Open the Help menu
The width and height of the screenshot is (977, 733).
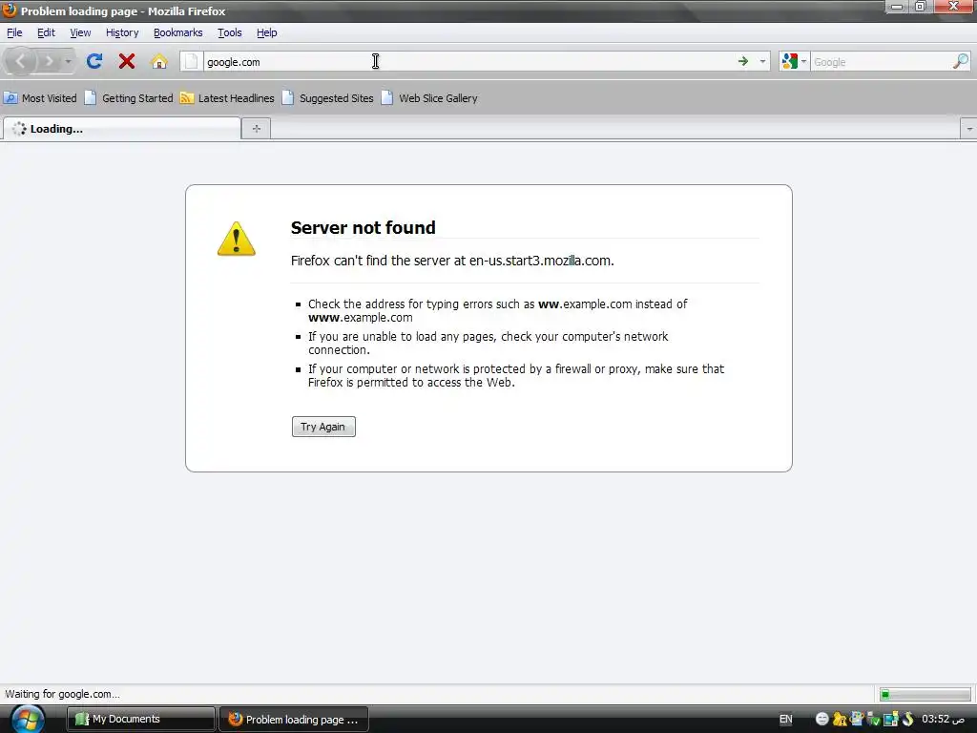(266, 32)
